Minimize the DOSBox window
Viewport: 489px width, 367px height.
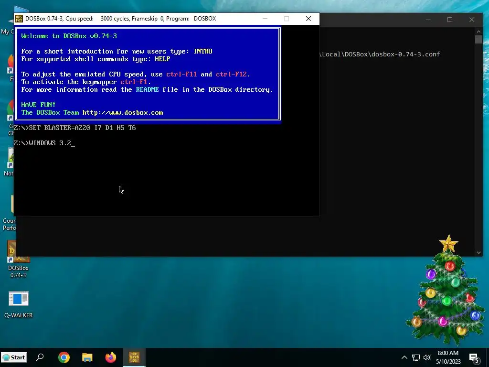click(265, 19)
